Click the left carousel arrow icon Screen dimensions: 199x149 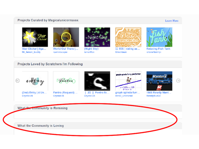17,81
